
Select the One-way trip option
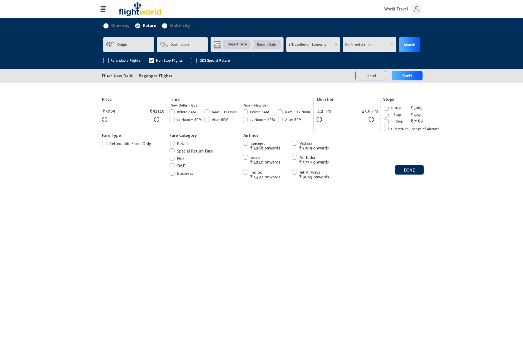pos(106,26)
